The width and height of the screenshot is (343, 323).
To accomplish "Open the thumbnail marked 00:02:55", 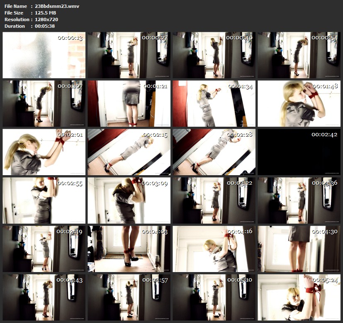I will coord(44,200).
